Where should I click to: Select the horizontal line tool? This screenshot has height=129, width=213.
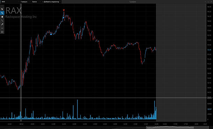click(x=2, y=28)
